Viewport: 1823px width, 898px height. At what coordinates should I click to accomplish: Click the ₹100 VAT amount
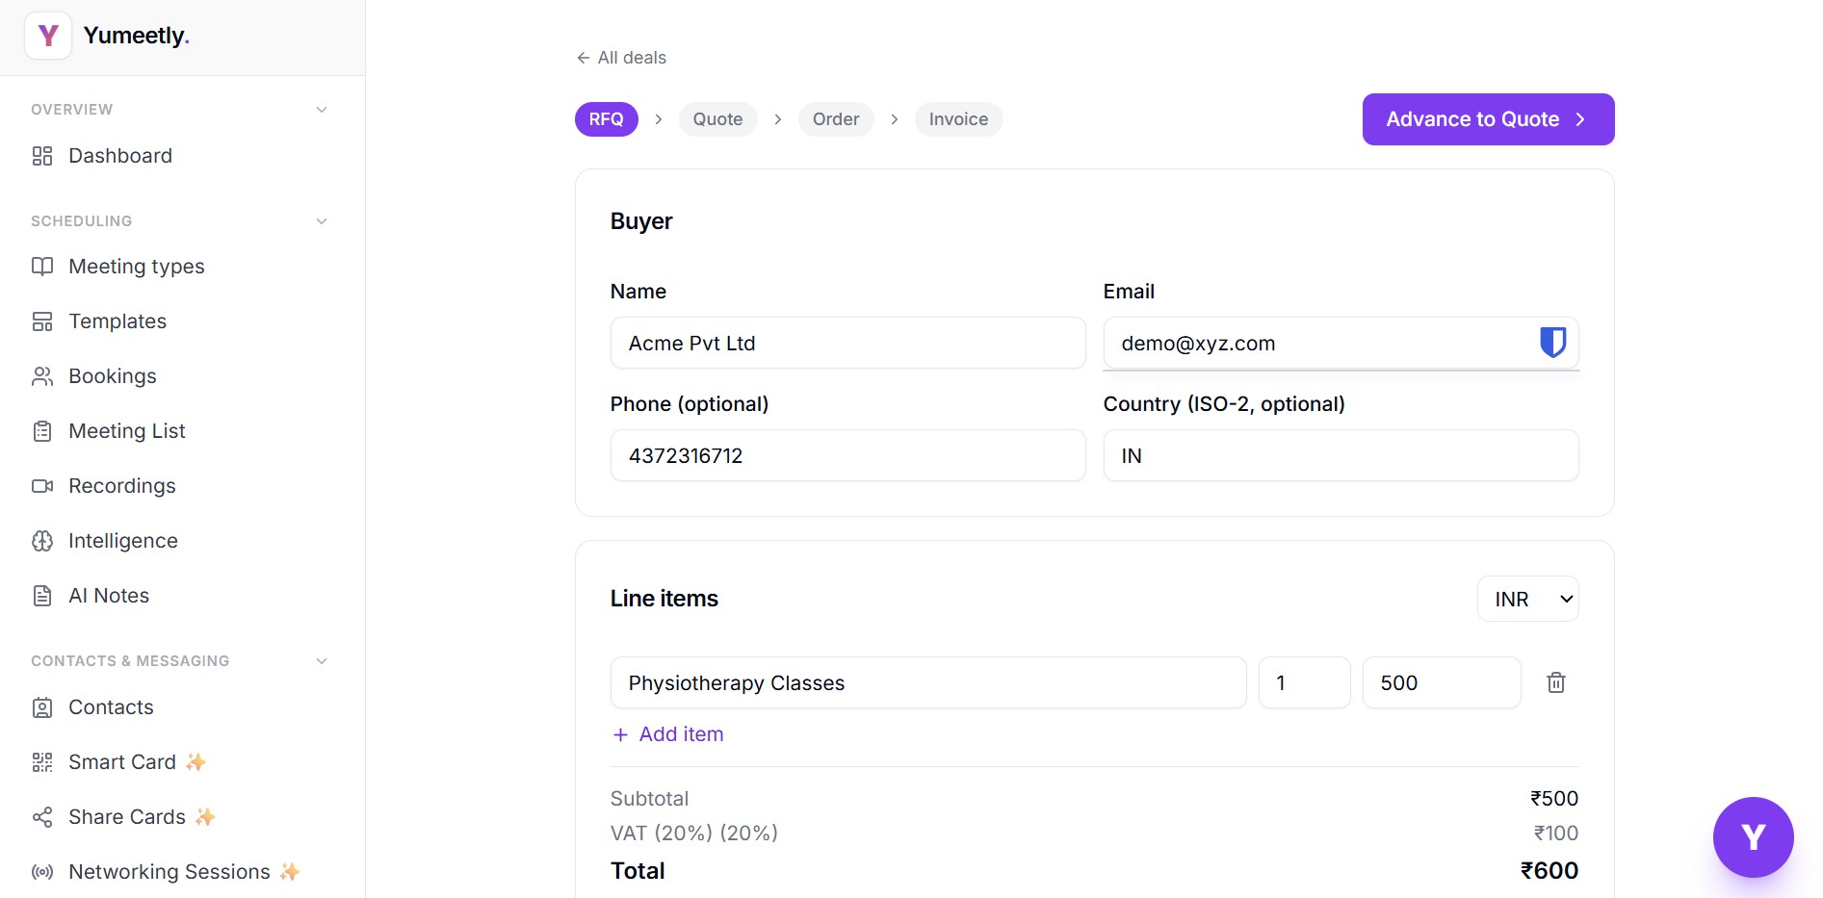(x=1555, y=834)
